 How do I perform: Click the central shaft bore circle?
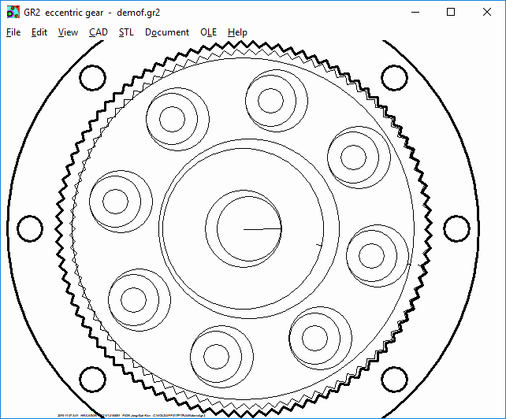(249, 229)
